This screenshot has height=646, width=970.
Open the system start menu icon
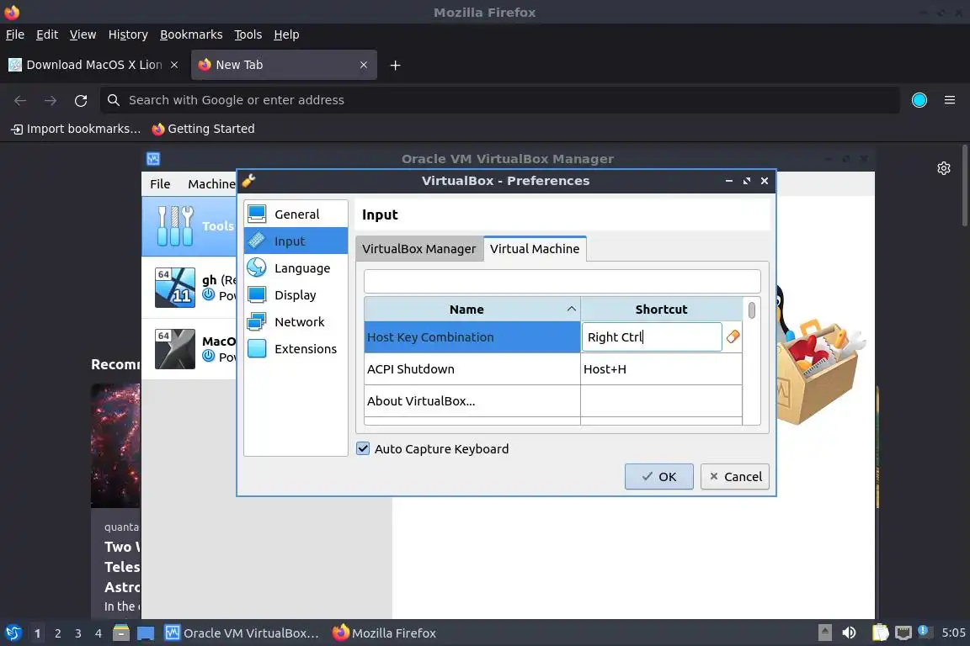13,633
